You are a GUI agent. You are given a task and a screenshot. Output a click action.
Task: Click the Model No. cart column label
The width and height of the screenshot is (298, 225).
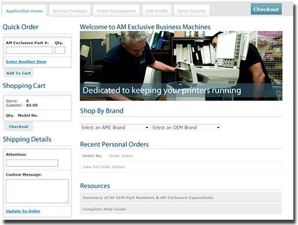[x=28, y=116]
